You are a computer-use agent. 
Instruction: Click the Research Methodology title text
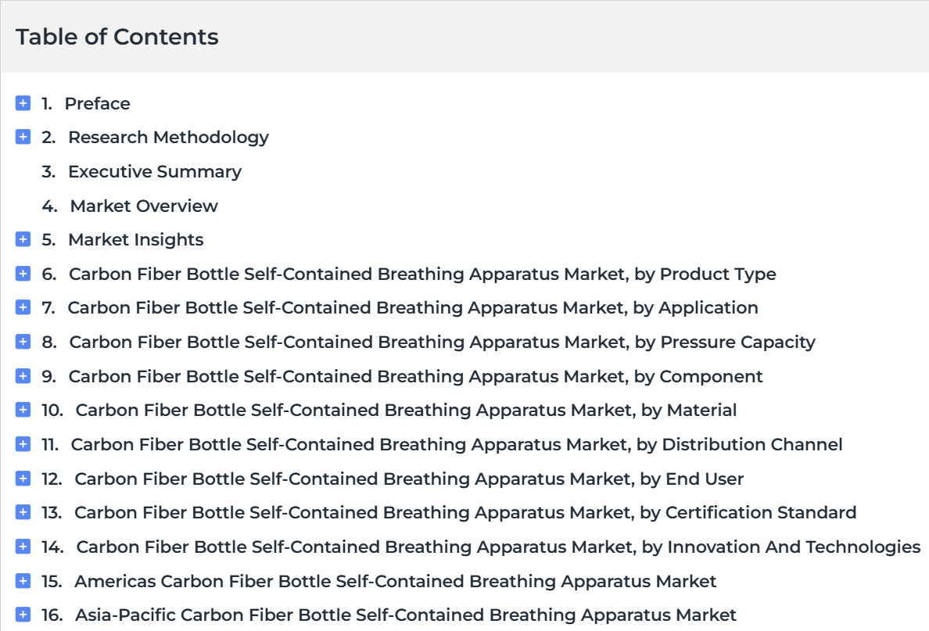tap(168, 138)
